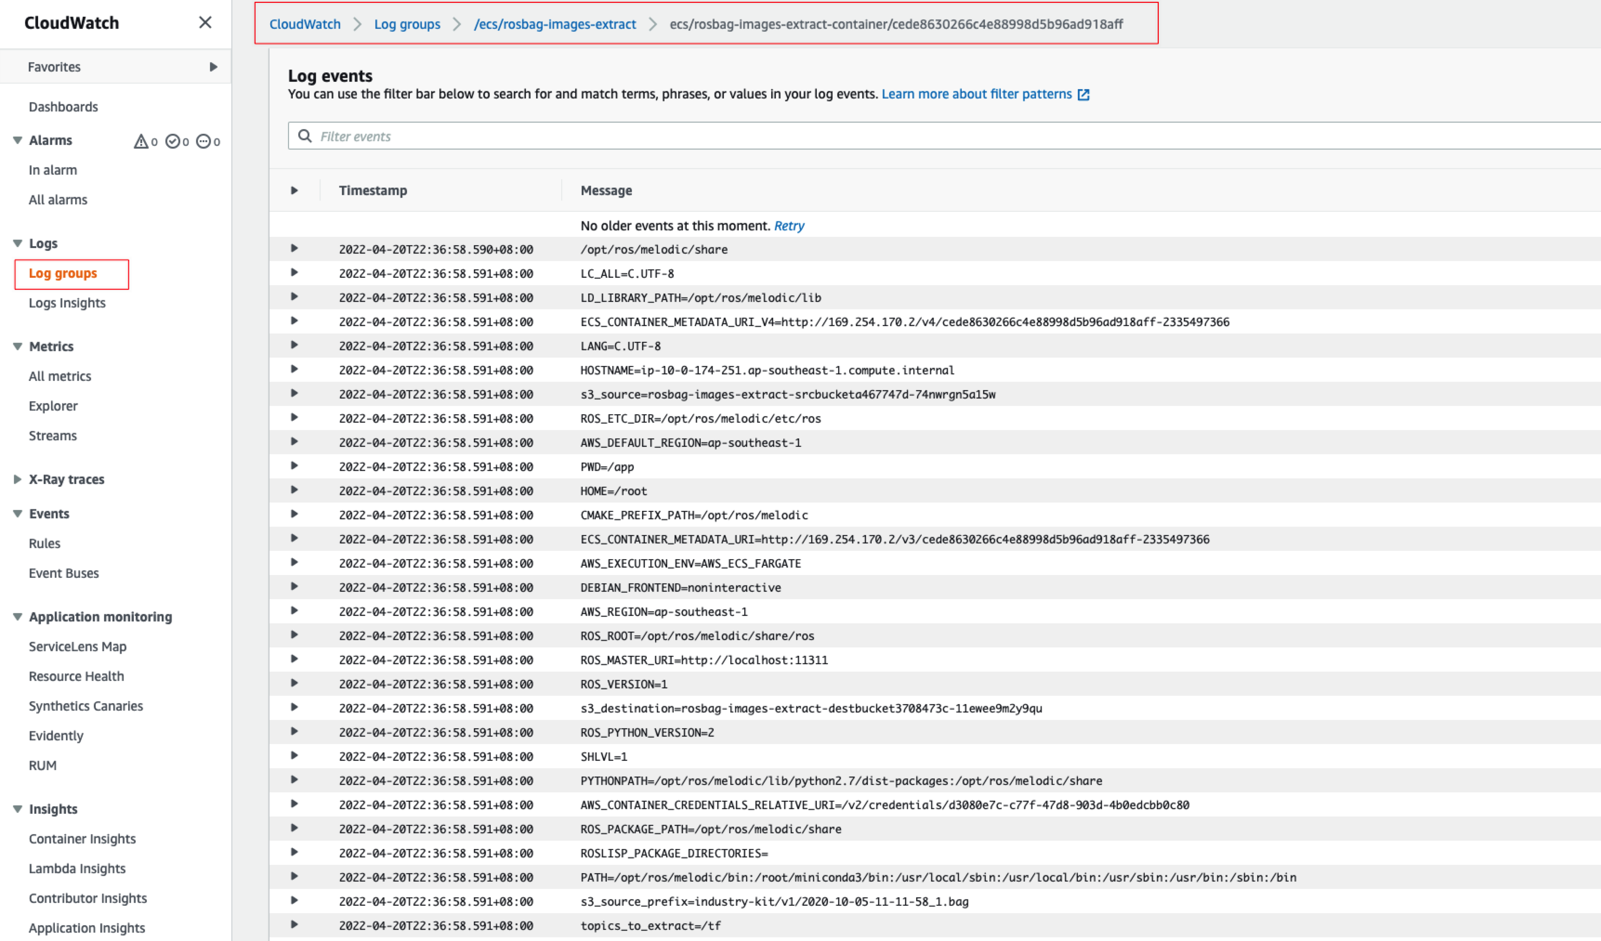Open In alarm page
Image resolution: width=1601 pixels, height=941 pixels.
pos(52,170)
